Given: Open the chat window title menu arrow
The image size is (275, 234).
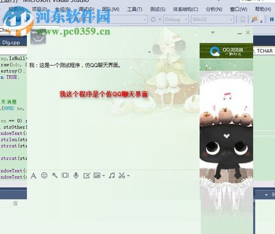Looking at the screenshot, I should pyautogui.click(x=213, y=32).
